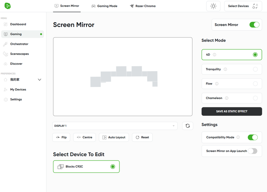Disable the Compatibility Mode toggle

pos(253,137)
